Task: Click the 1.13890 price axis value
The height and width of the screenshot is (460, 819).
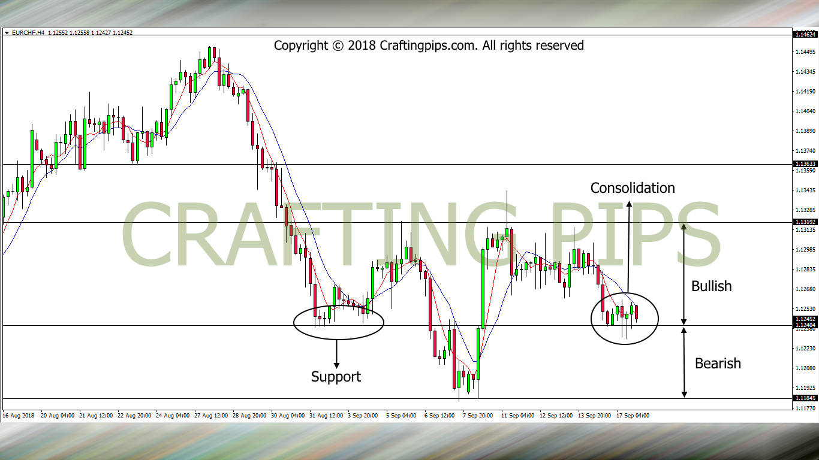Action: pos(804,131)
